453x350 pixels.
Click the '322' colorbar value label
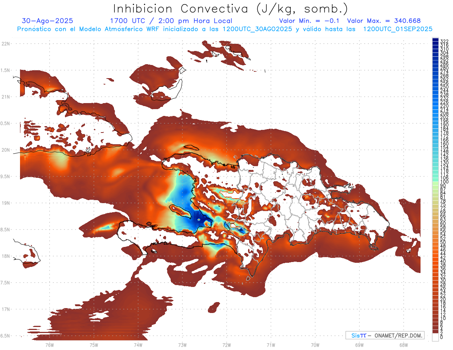[444, 41]
